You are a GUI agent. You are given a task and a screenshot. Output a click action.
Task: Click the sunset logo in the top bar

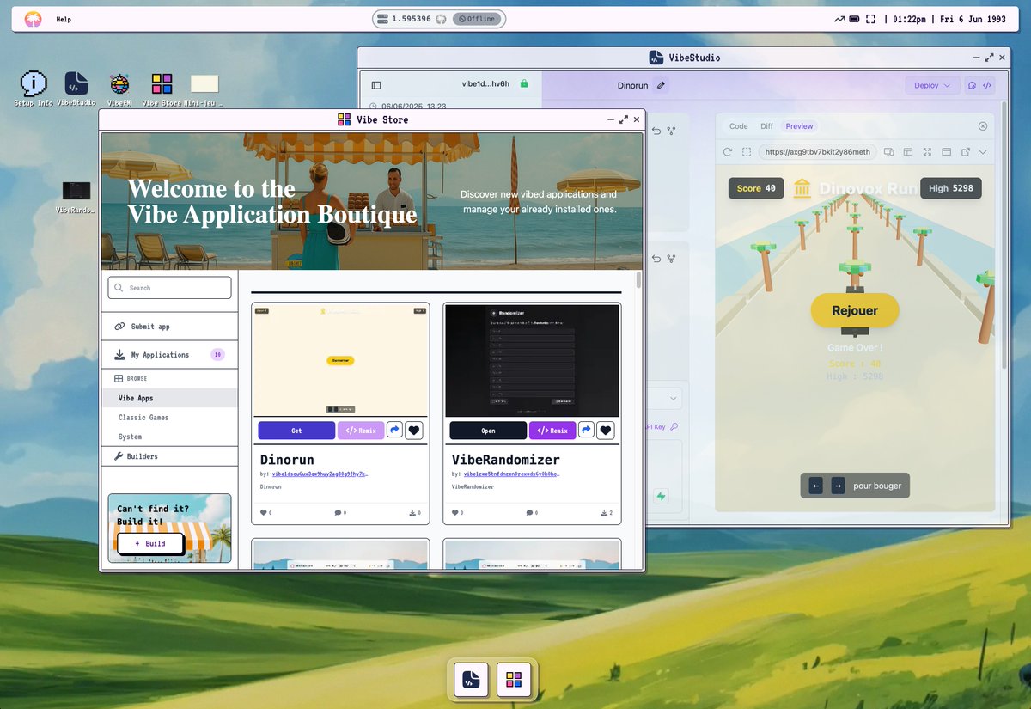pyautogui.click(x=33, y=19)
